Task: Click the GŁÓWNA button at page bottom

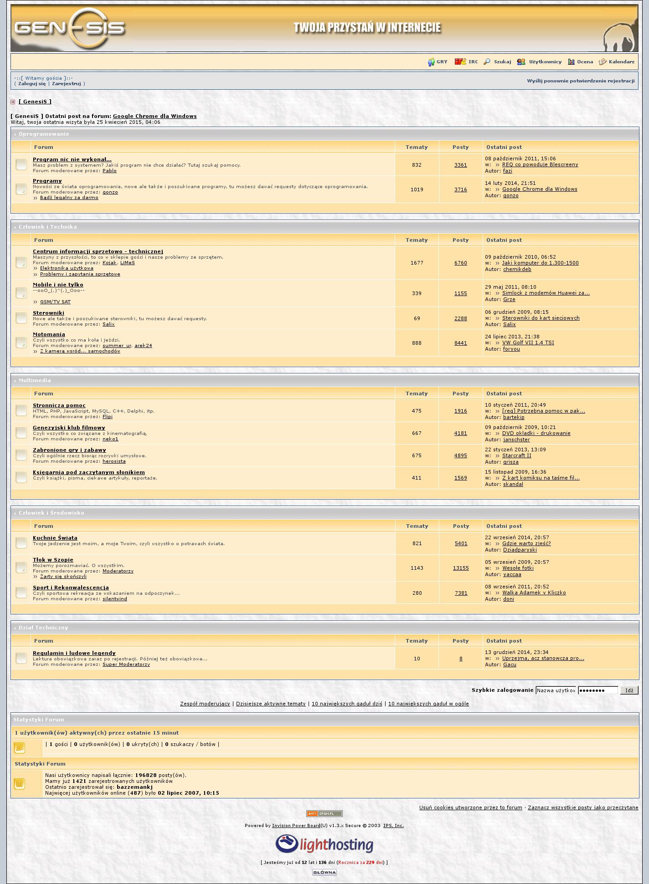Action: pos(324,872)
